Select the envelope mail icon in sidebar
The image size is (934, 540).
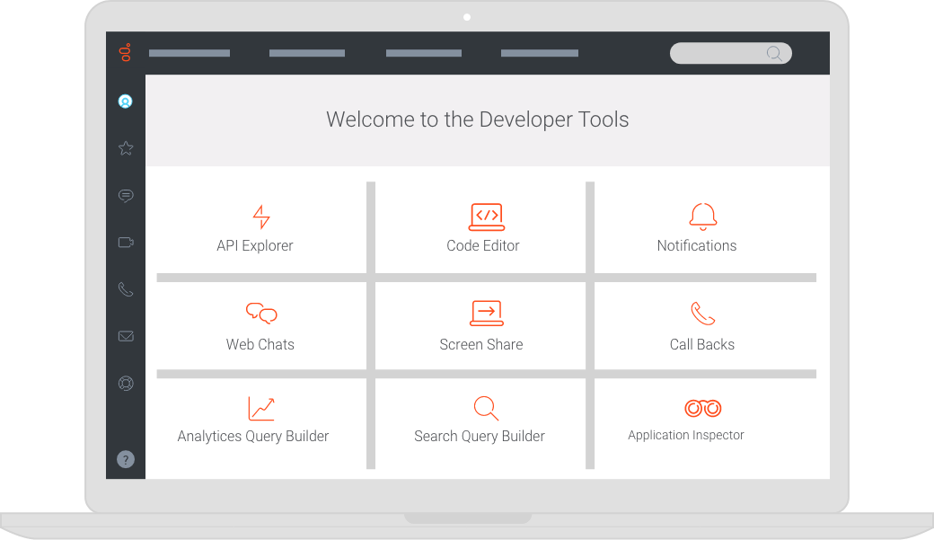(x=126, y=336)
